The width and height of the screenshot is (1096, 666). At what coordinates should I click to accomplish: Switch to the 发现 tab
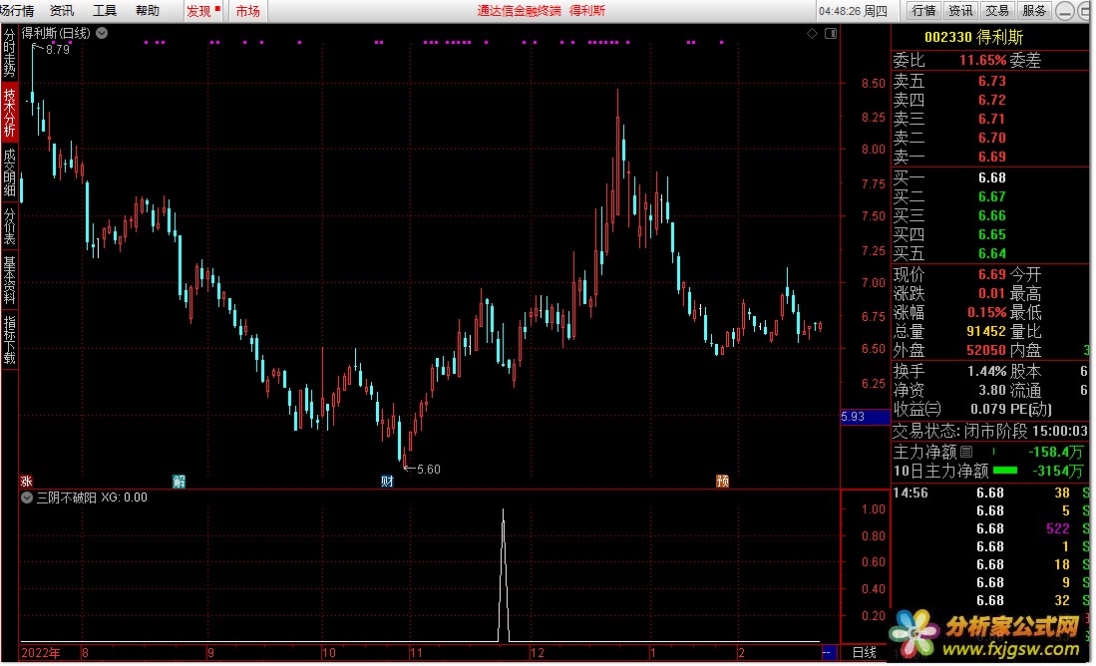pyautogui.click(x=202, y=11)
